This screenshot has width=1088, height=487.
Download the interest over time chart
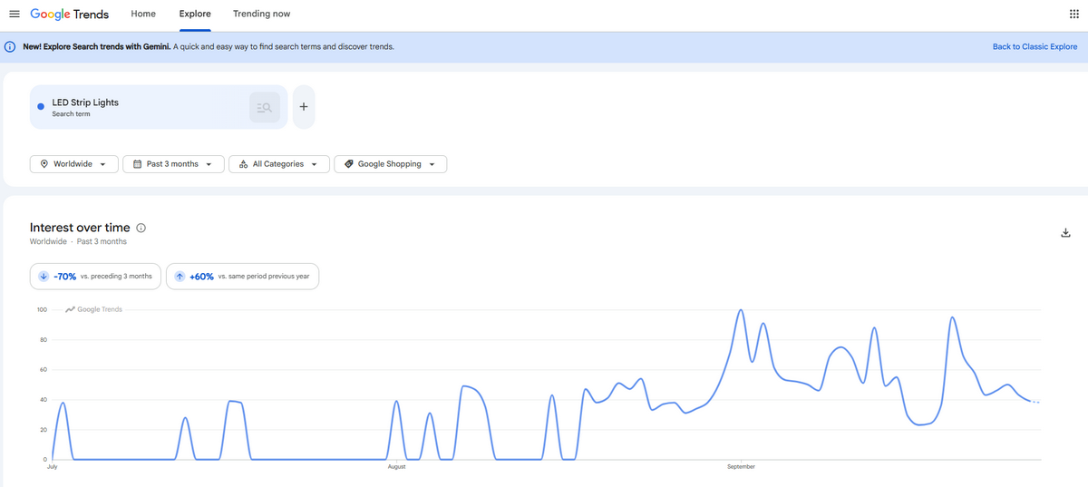click(x=1065, y=233)
